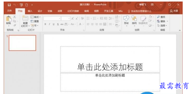The width and height of the screenshot is (191, 94).
Task: Open the font size combo box
Action: (66, 18)
